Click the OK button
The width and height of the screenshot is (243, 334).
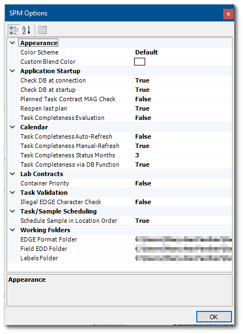214,317
